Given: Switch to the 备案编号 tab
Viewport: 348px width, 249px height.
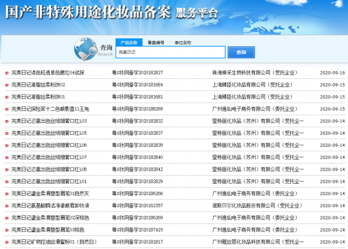Looking at the screenshot, I should click(156, 42).
